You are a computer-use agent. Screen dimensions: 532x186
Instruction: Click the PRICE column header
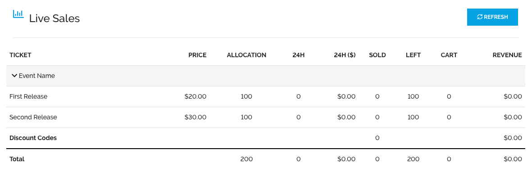coord(197,55)
